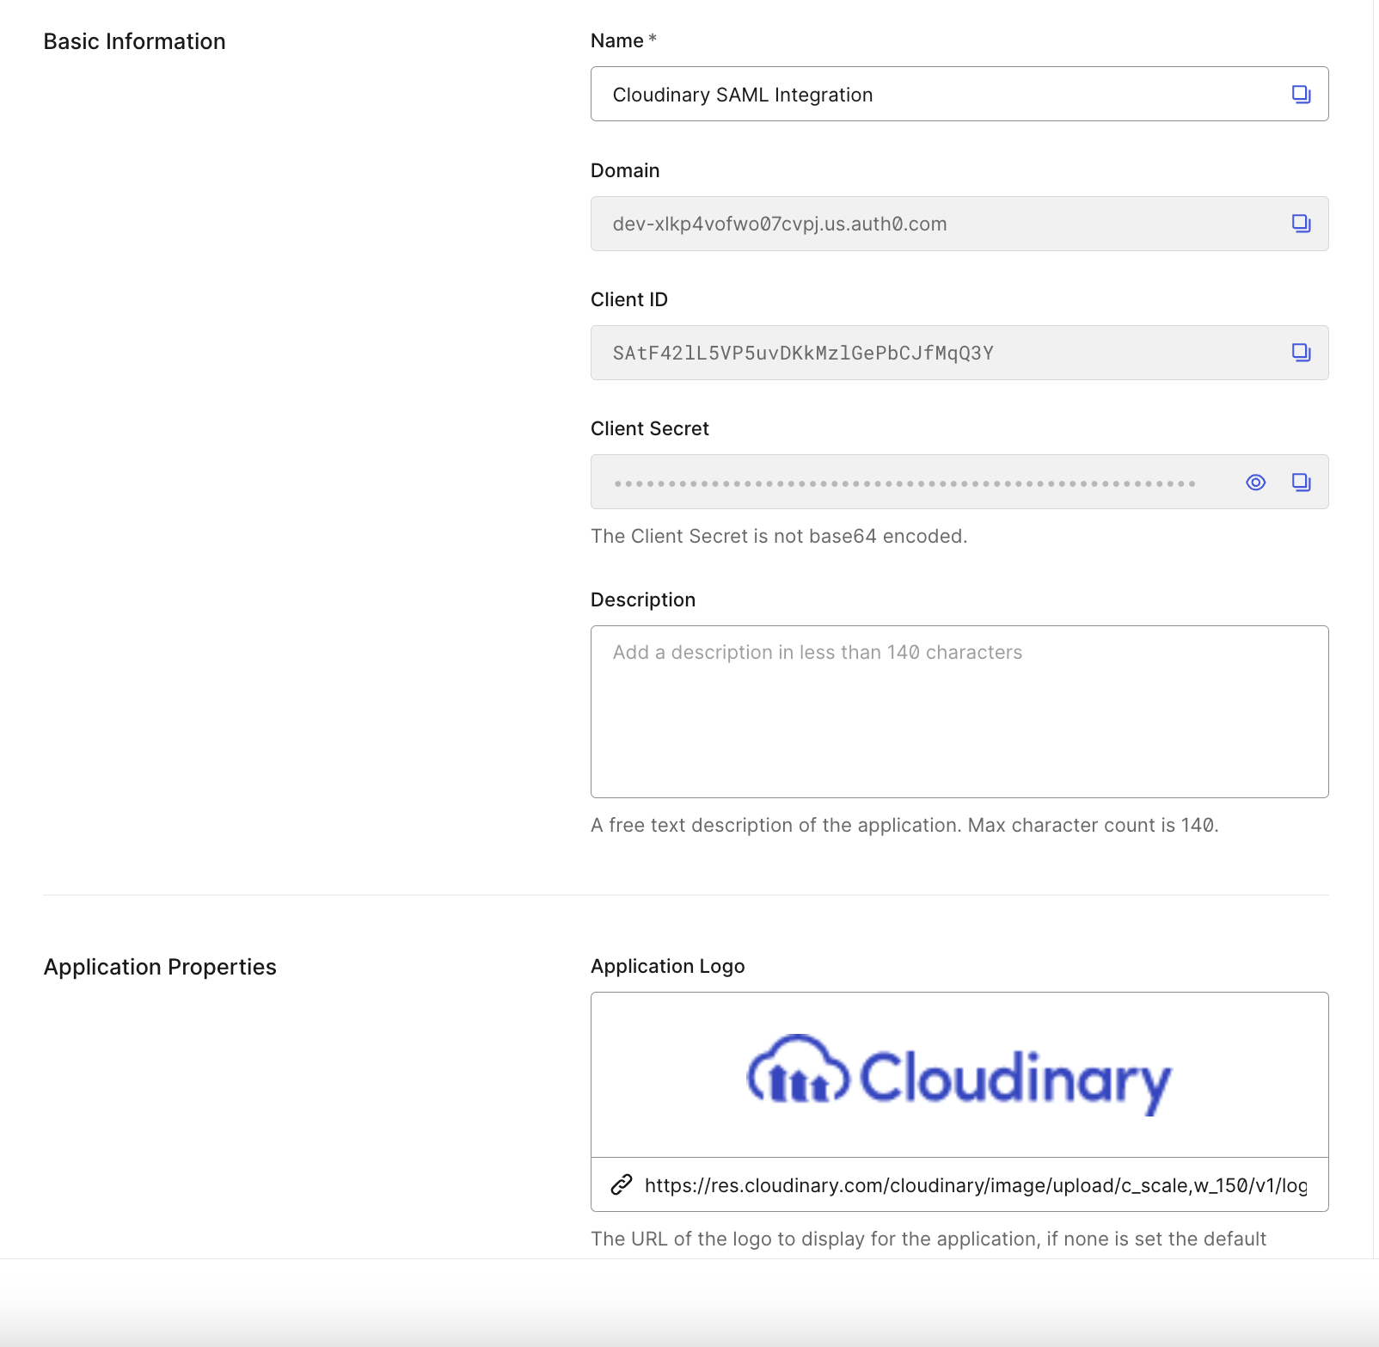Select the Client ID field value

point(959,353)
